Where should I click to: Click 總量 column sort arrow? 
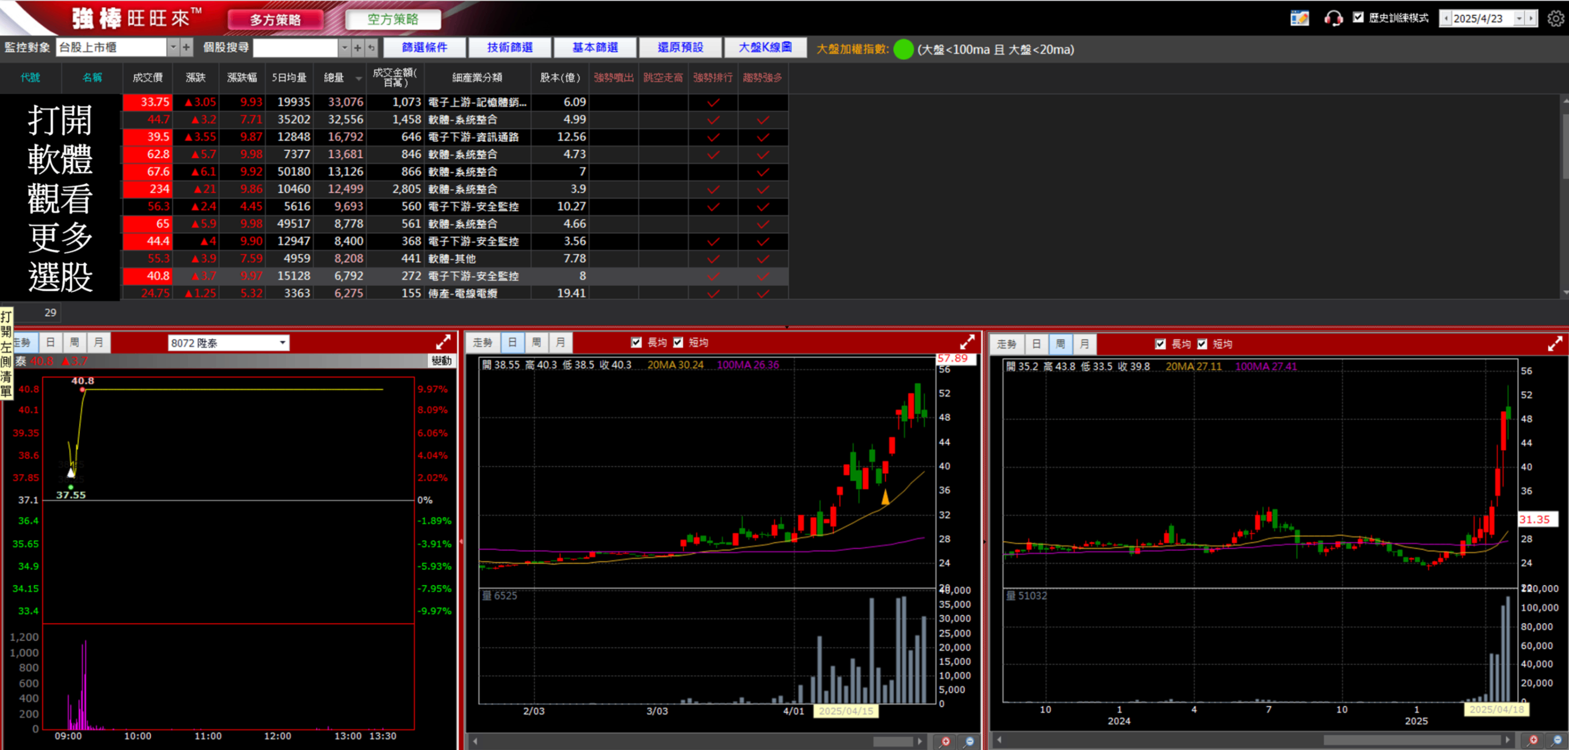coord(359,78)
